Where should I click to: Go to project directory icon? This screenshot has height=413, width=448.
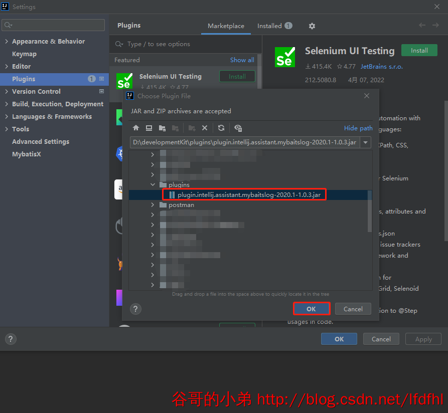click(x=162, y=128)
